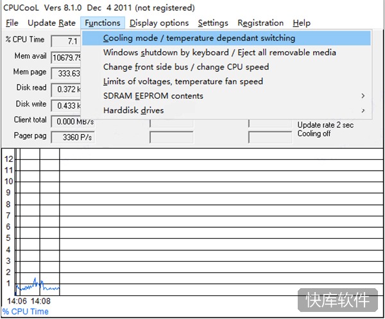Click the 14:06 time label on graph
The height and width of the screenshot is (319, 385).
coord(17,301)
